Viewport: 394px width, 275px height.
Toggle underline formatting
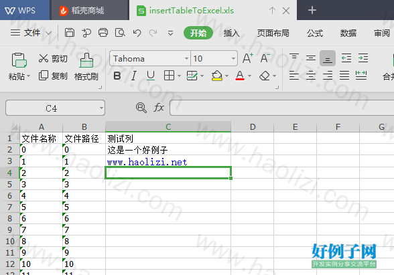(x=151, y=76)
